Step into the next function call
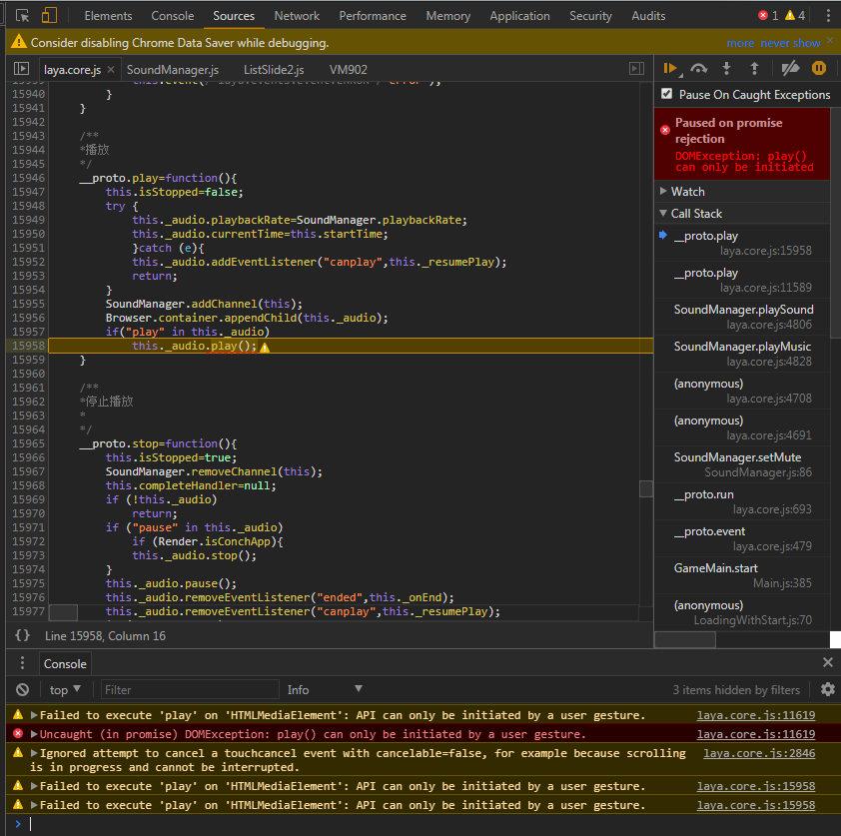The height and width of the screenshot is (836, 841). point(726,69)
